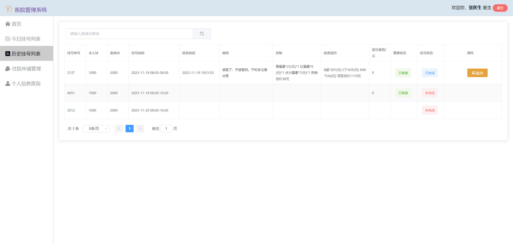
Task: Click 操作 column header
Action: coord(473,53)
